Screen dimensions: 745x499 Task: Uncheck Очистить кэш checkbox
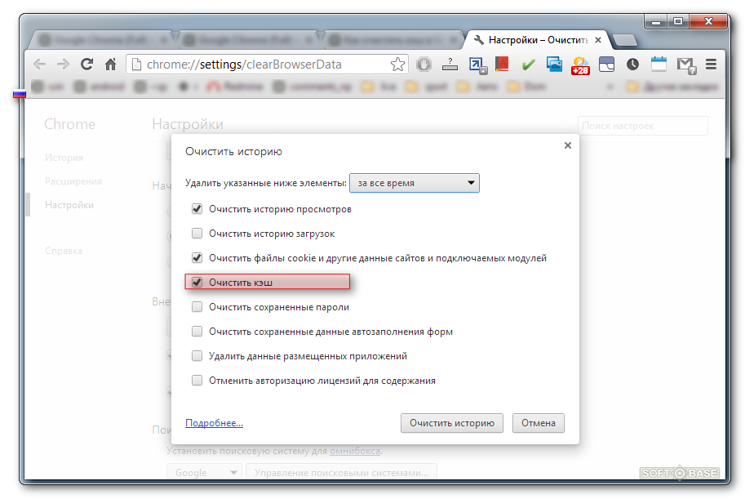click(197, 282)
